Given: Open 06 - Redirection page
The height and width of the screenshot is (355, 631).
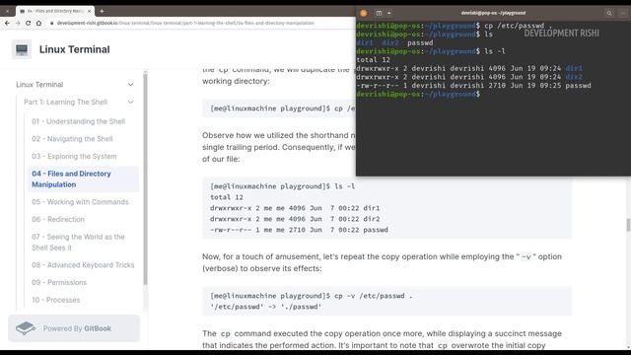Looking at the screenshot, I should (x=58, y=219).
